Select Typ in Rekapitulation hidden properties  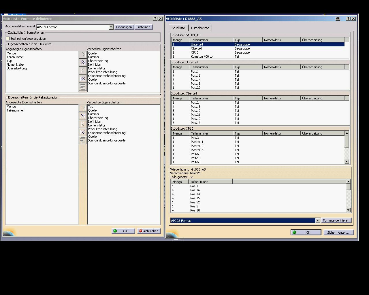pos(91,107)
